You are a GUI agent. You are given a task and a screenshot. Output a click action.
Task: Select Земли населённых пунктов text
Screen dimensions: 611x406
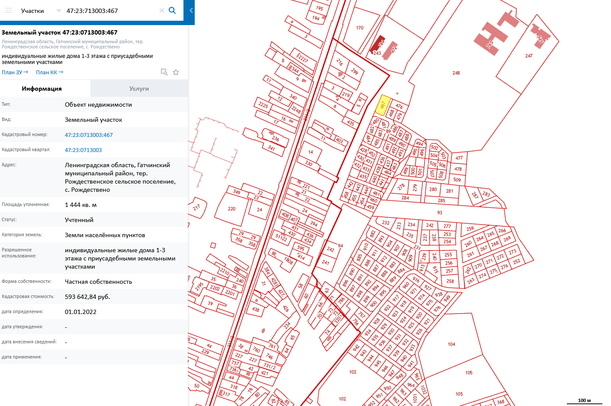[x=105, y=235]
